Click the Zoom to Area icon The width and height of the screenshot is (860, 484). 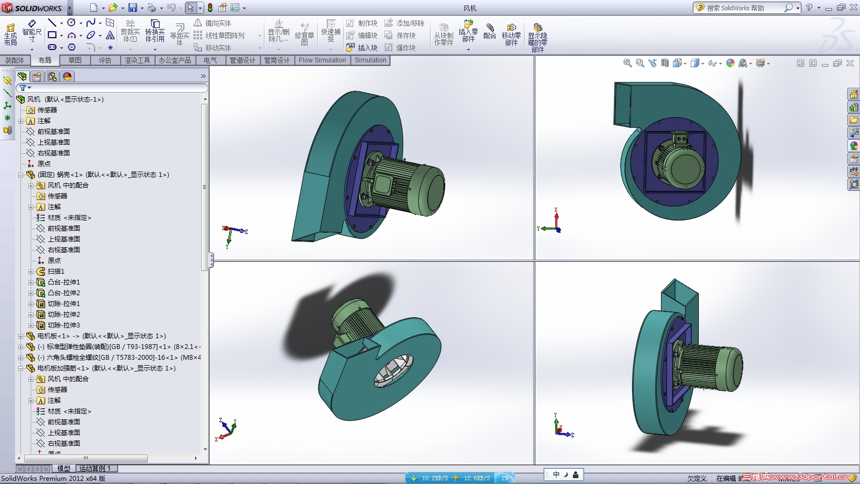[x=640, y=63]
